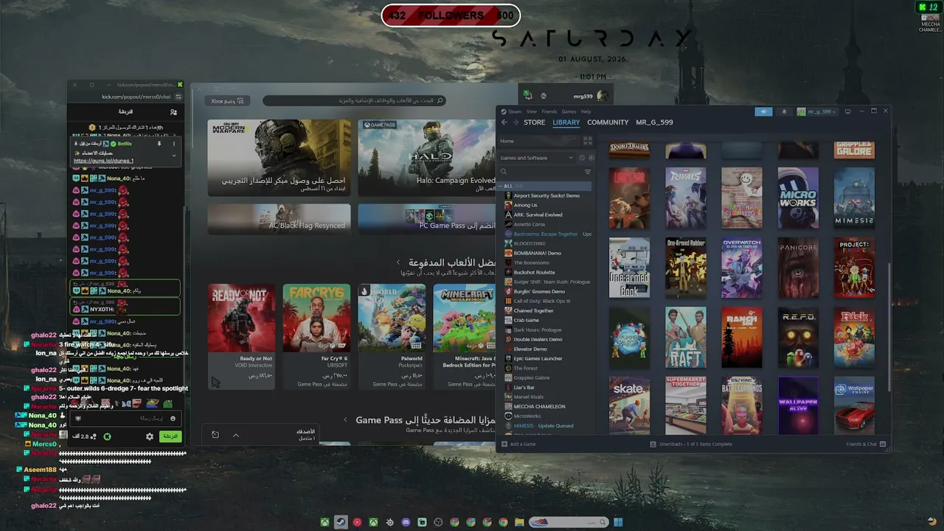Screen dimensions: 944x531
Task: Click the Windows Start button
Action: (x=618, y=522)
